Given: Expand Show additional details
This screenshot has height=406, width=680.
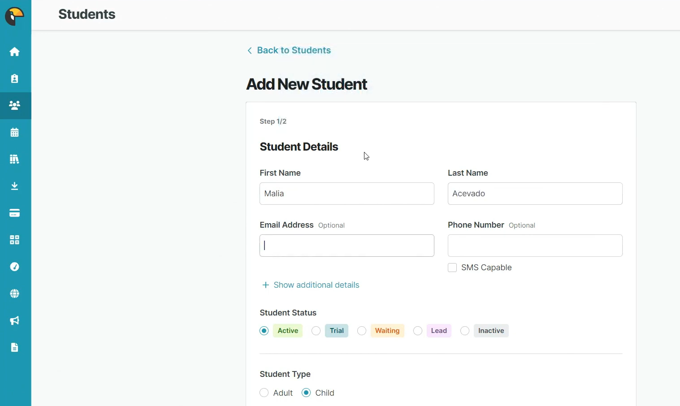Looking at the screenshot, I should [311, 285].
